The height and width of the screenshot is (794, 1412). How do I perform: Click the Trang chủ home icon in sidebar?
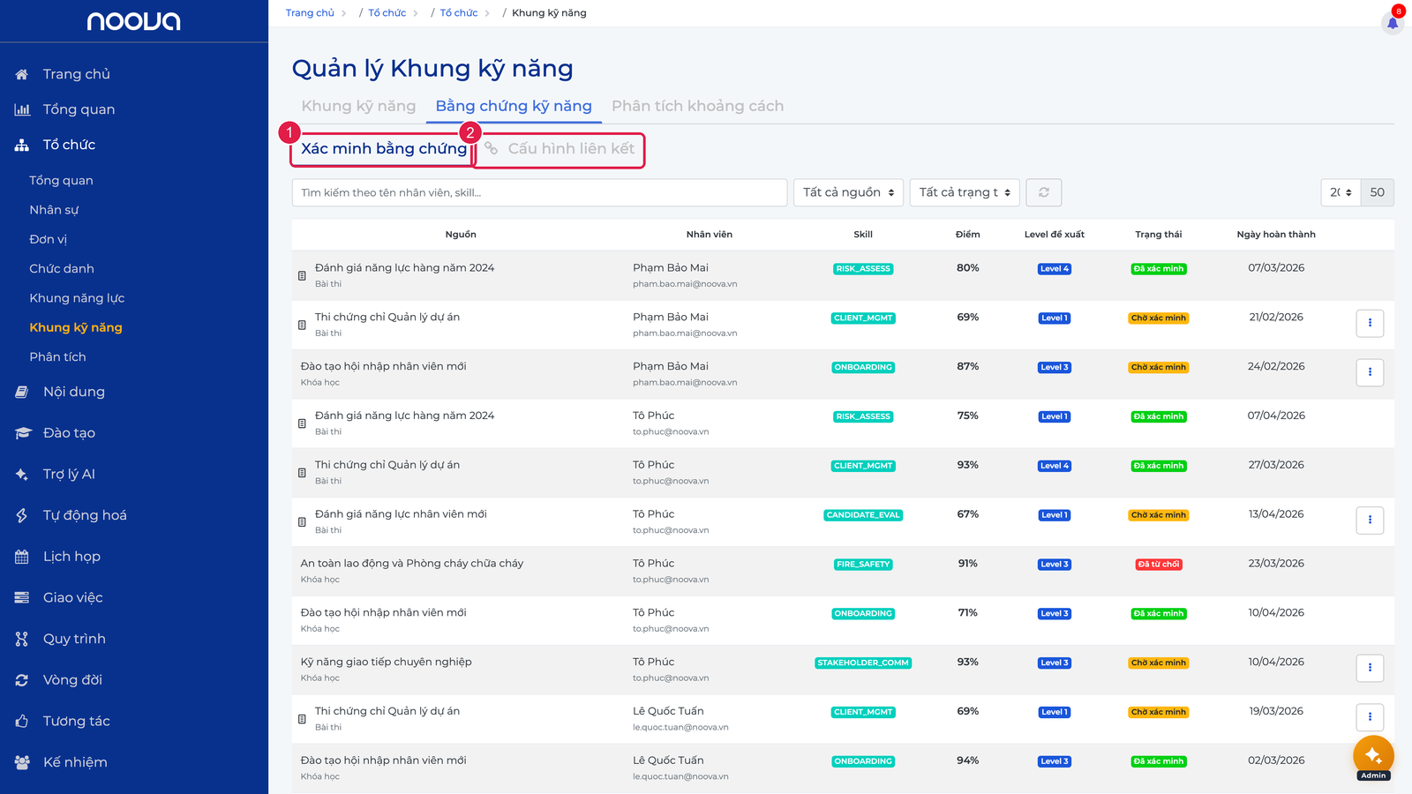pos(22,74)
